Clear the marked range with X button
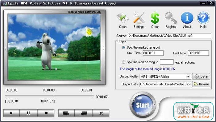The width and height of the screenshot is (216, 122). [101, 113]
